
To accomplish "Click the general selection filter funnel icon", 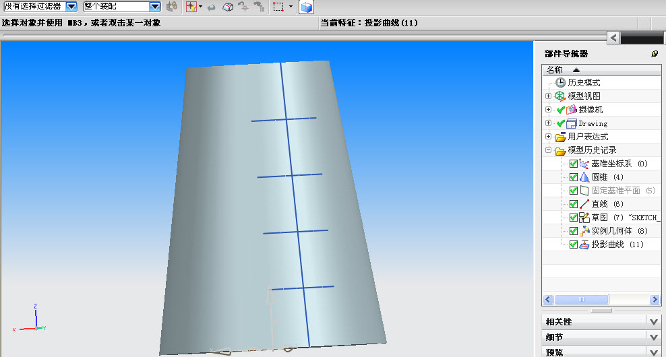I will [191, 6].
